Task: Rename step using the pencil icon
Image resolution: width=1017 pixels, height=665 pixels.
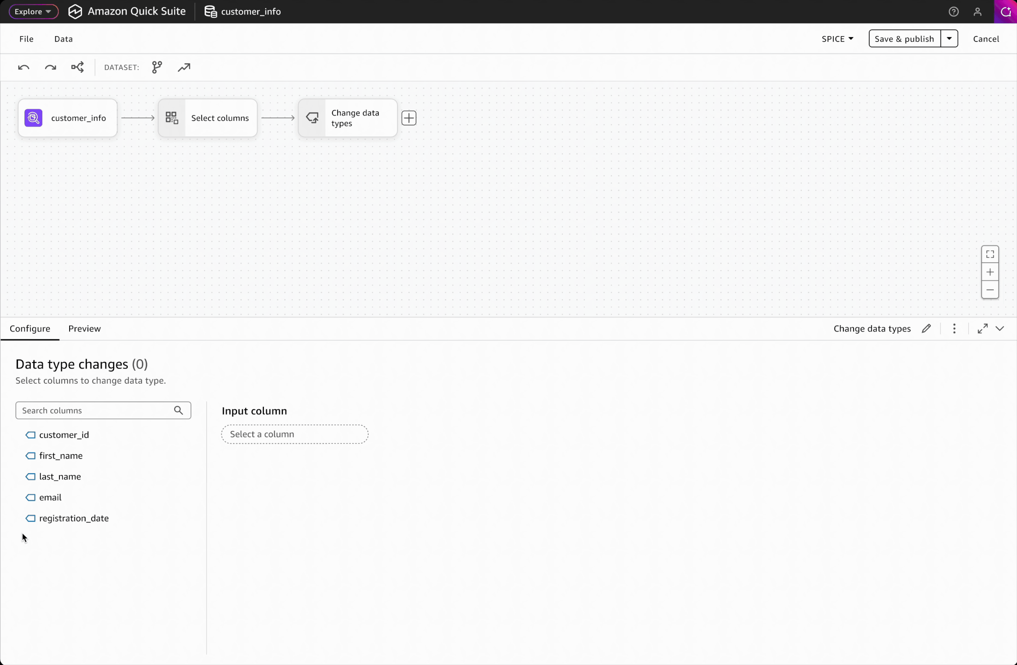Action: [926, 328]
